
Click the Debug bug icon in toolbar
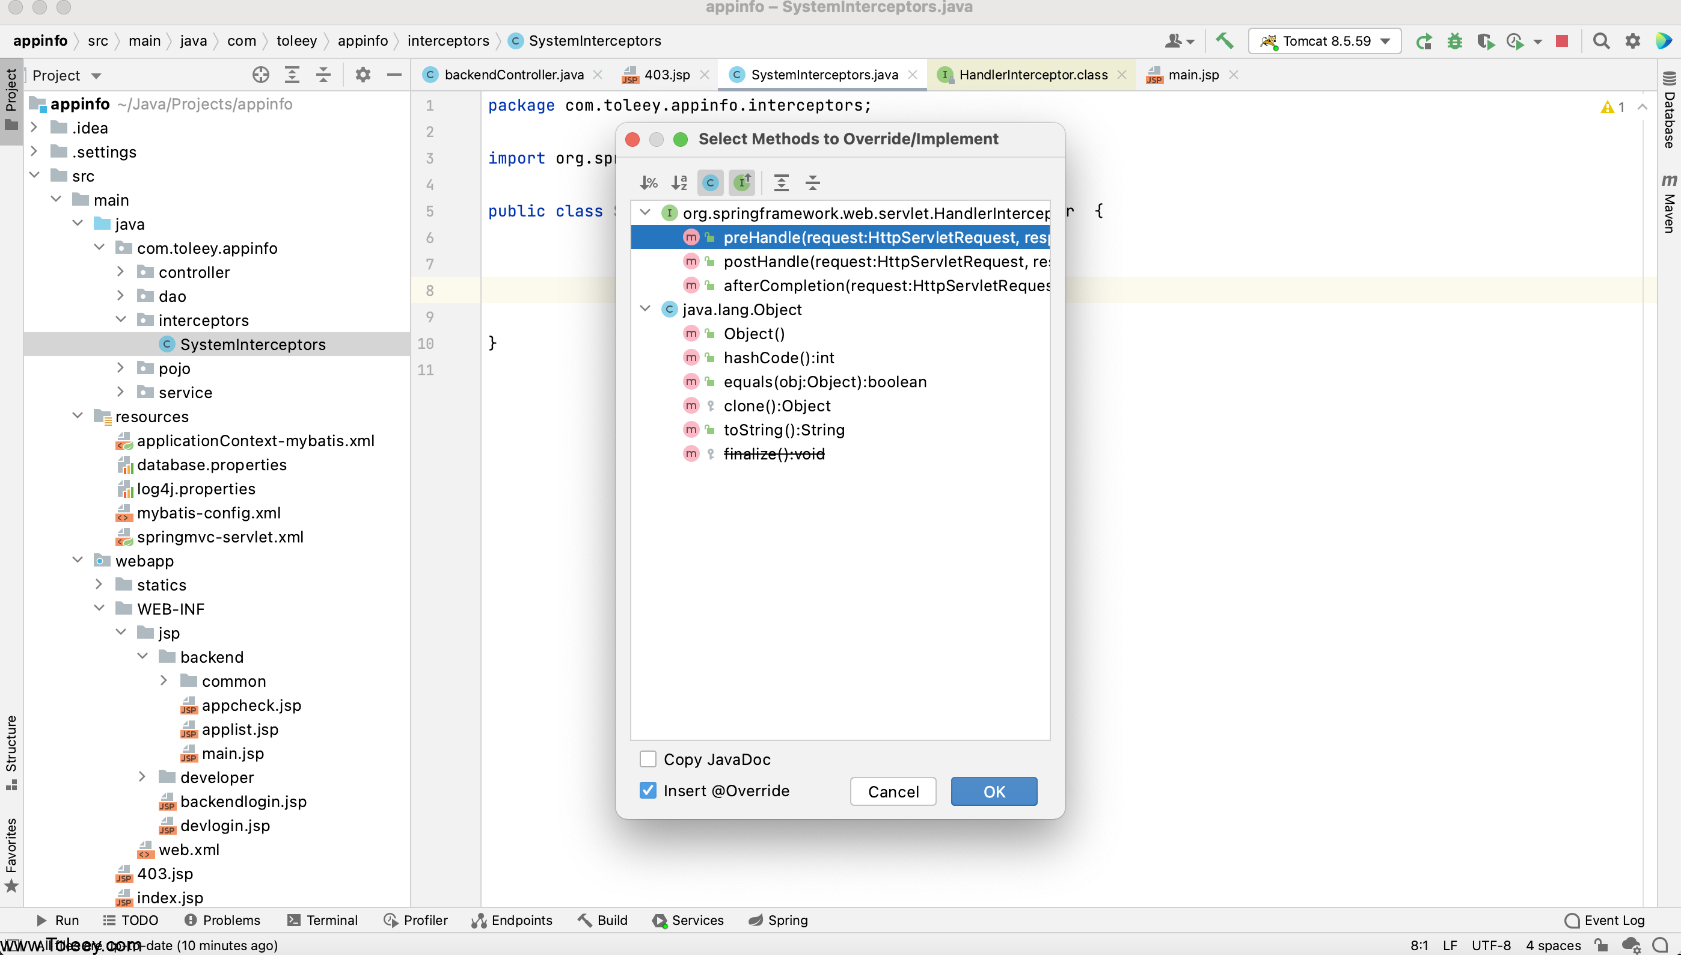pyautogui.click(x=1455, y=41)
